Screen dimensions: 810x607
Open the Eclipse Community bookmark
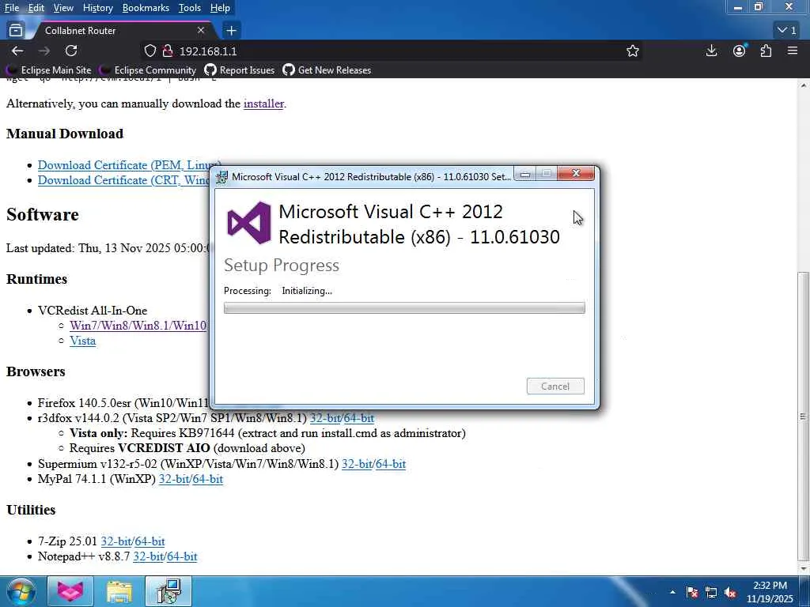(148, 70)
